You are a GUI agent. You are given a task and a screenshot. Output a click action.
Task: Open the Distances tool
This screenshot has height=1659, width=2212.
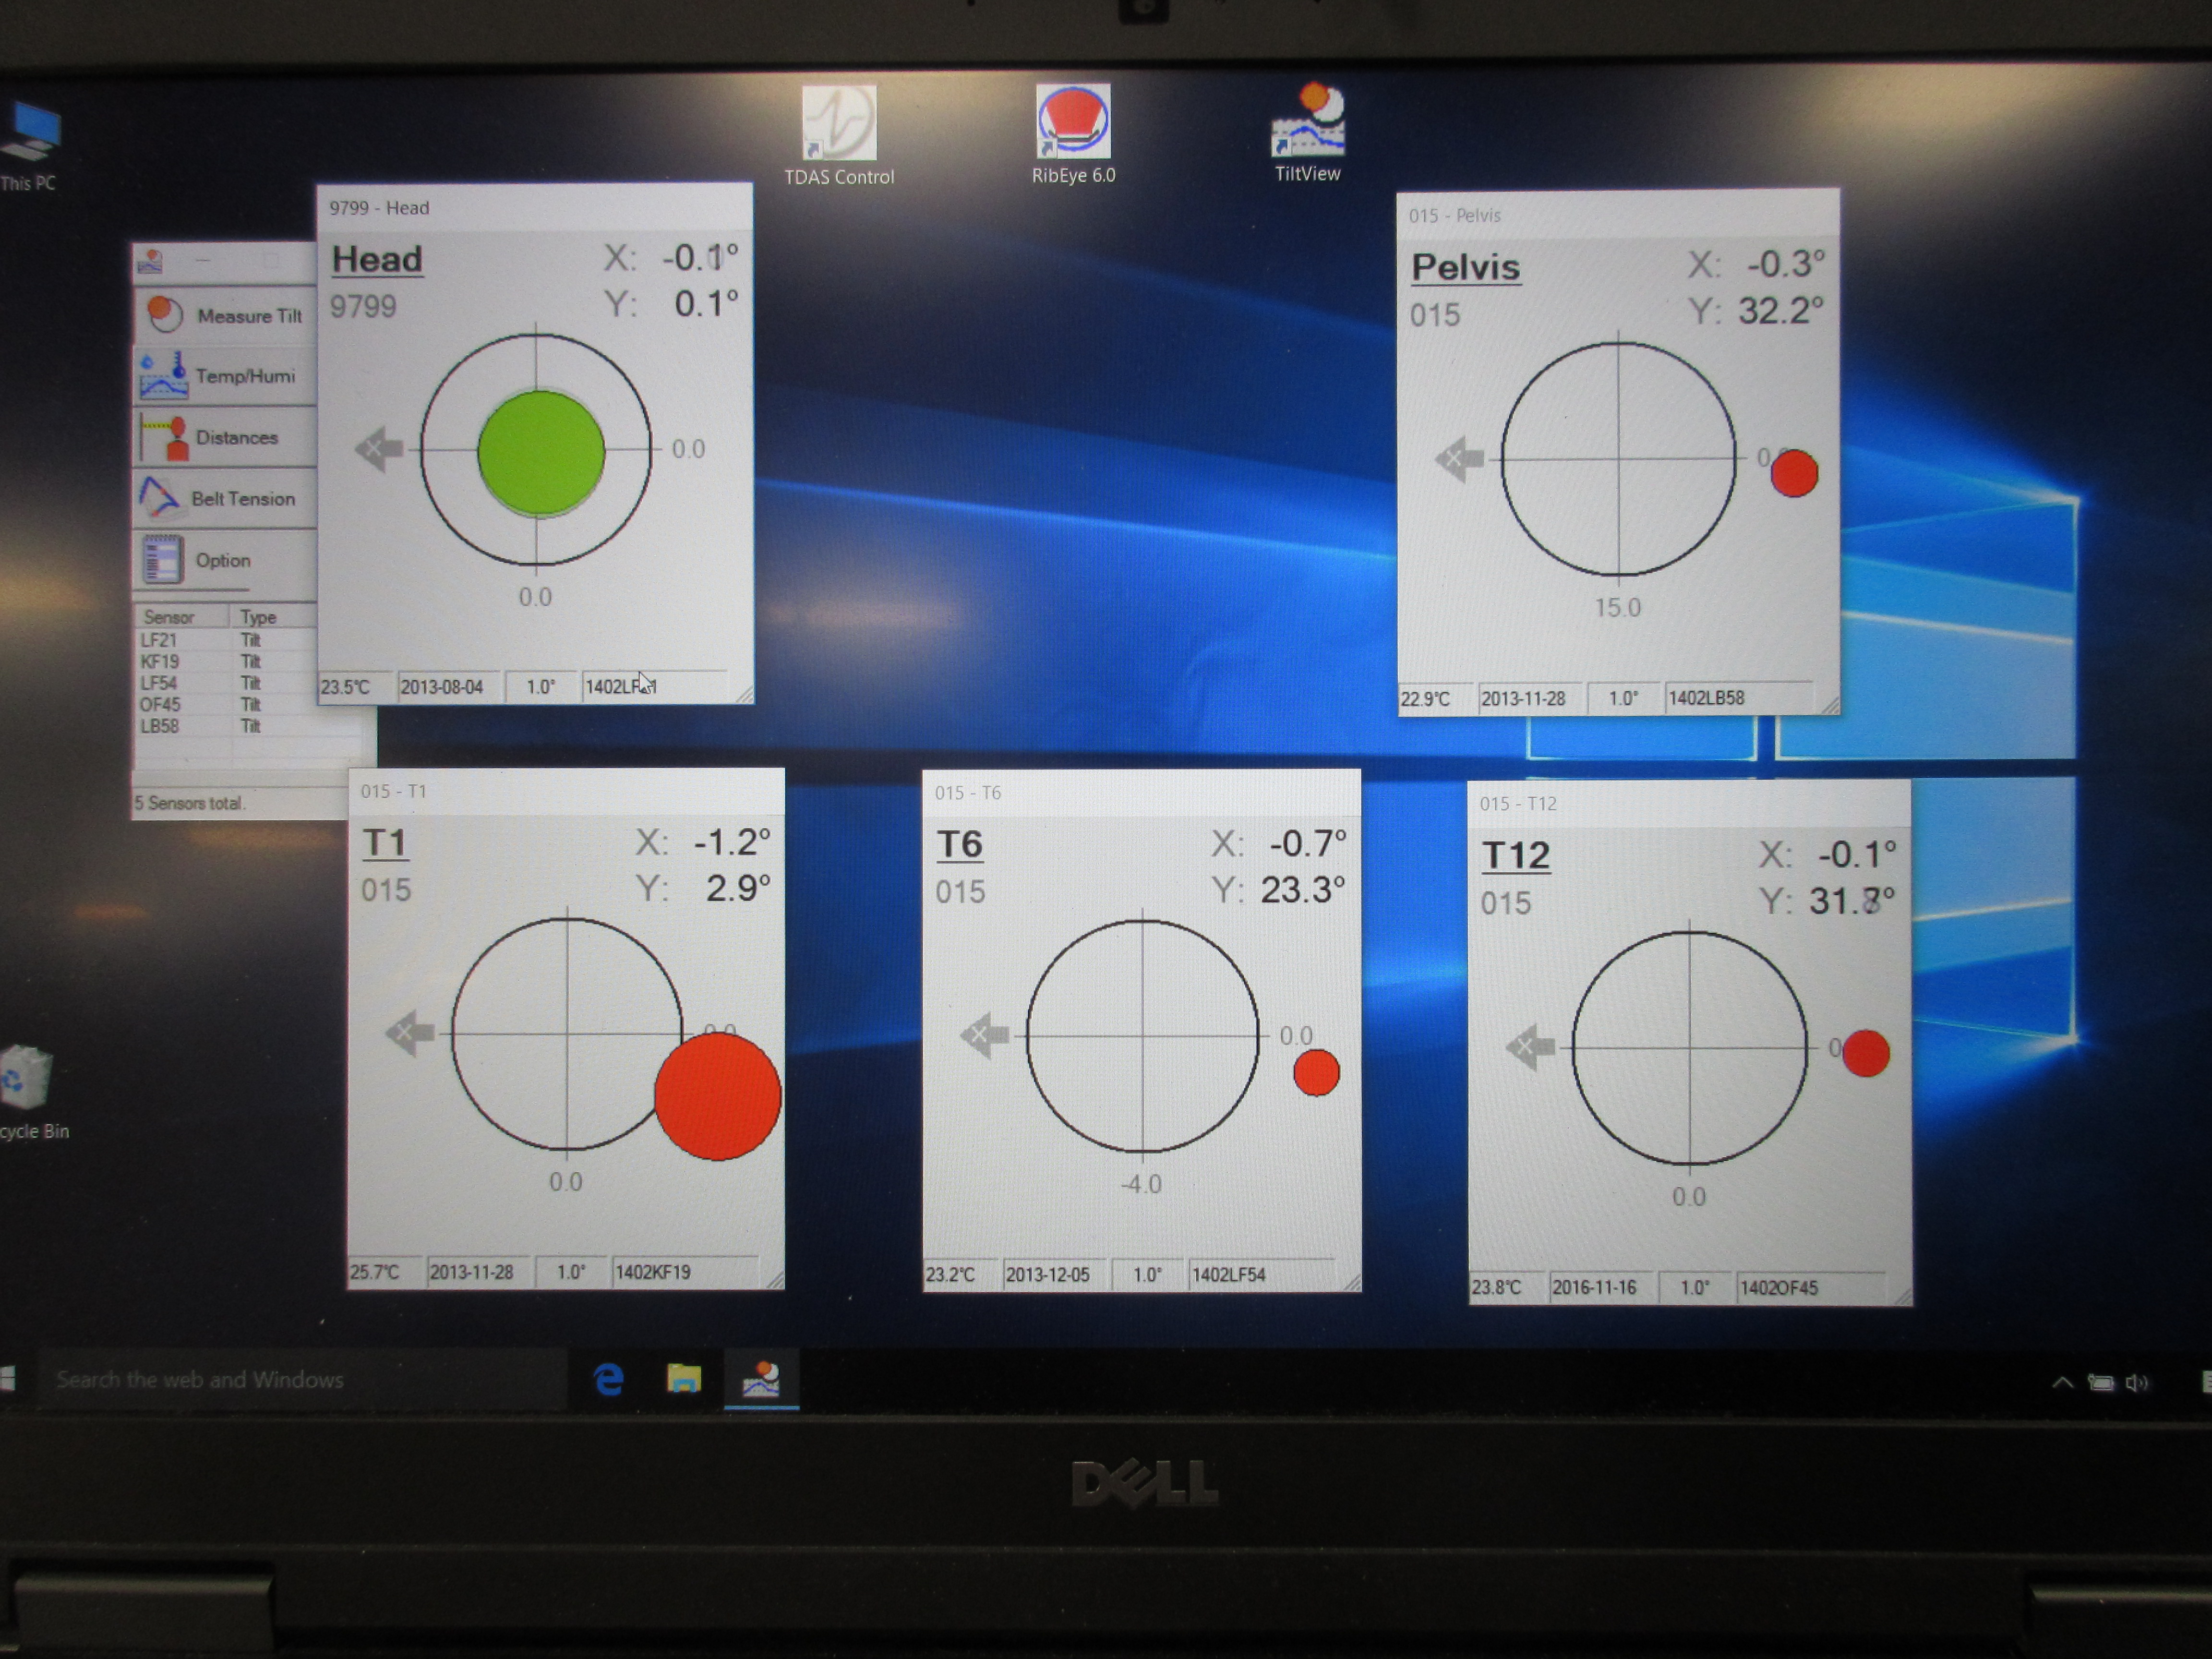point(225,437)
